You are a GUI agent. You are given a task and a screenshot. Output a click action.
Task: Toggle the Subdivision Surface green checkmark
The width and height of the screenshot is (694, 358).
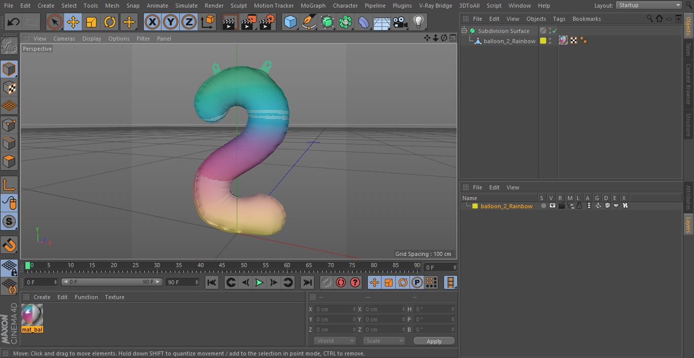coord(555,31)
